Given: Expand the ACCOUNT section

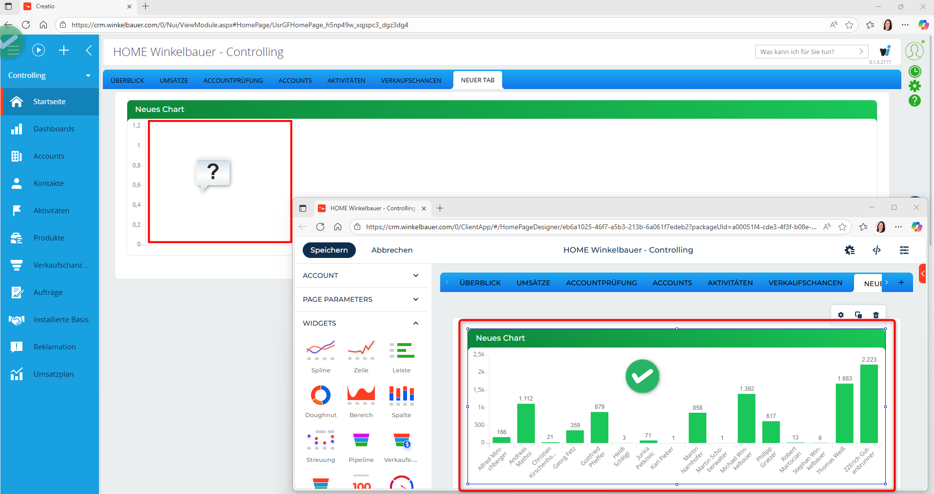Looking at the screenshot, I should click(x=415, y=275).
